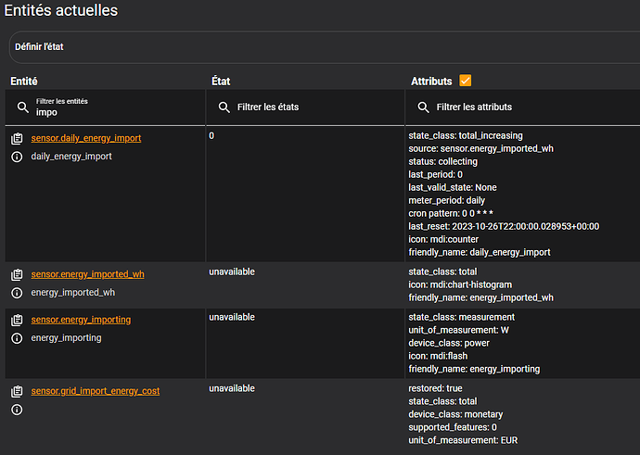Copy entity ID icon for sensor.energy_imported_wh

(x=17, y=274)
